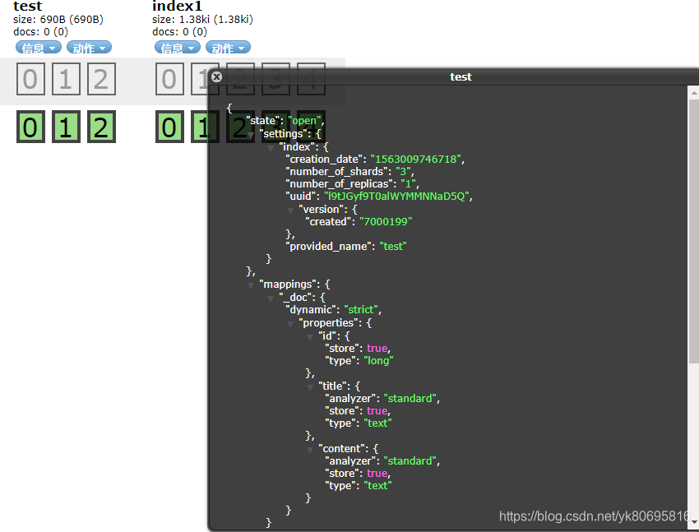Click the uuid value string

(396, 197)
